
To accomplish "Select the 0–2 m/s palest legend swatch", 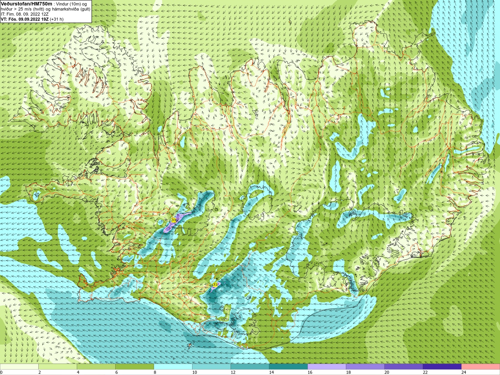I will coord(19,367).
